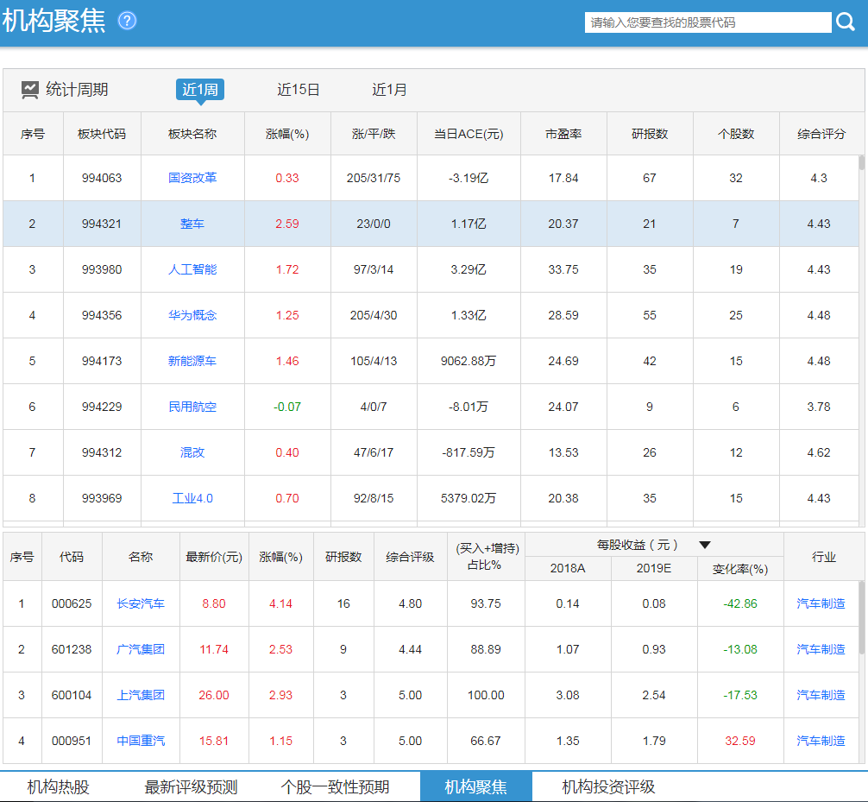Click 汽车制造 industry link for 中国重汽

[821, 741]
